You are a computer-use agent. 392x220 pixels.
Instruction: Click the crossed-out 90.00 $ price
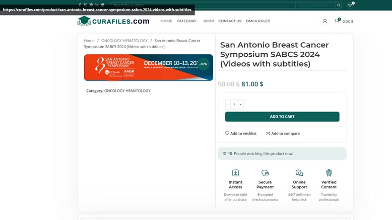pyautogui.click(x=229, y=84)
